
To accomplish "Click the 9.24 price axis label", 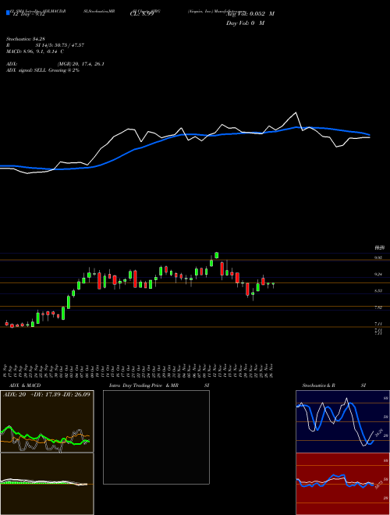I will (x=378, y=274).
